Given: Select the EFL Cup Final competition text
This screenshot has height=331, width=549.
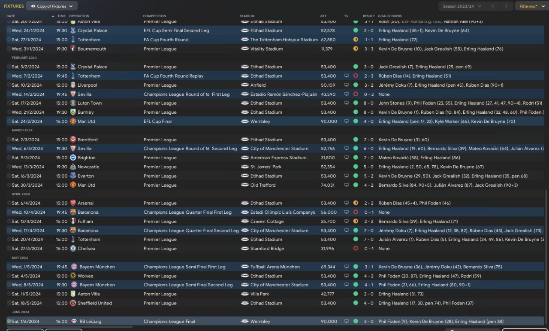Looking at the screenshot, I should click(158, 121).
